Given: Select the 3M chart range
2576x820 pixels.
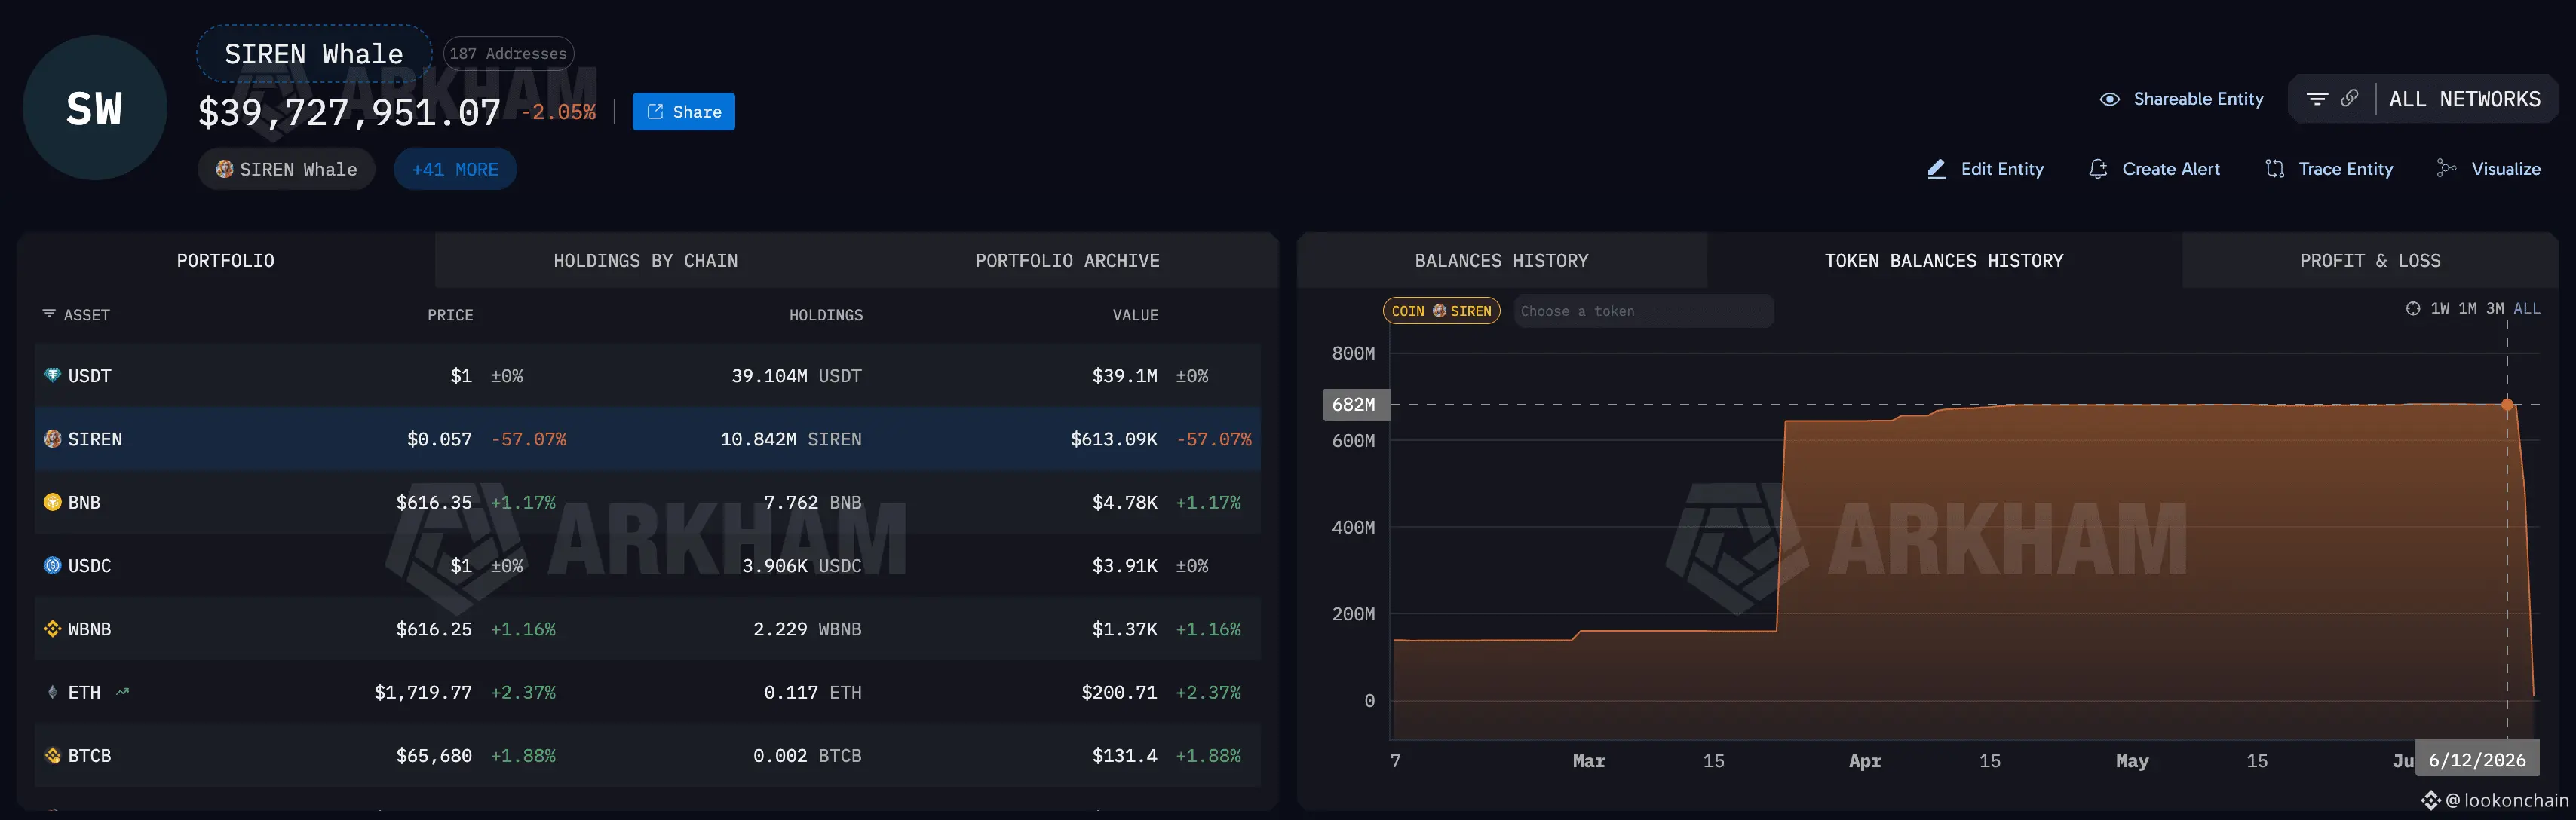Looking at the screenshot, I should point(2495,309).
